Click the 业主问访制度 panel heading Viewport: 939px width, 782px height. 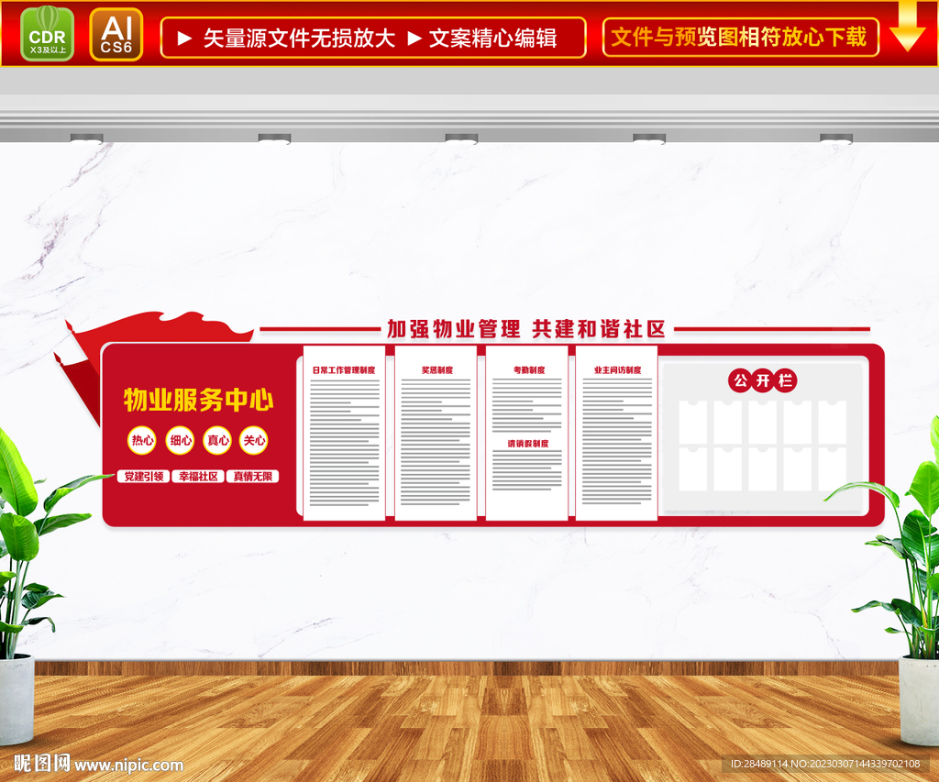point(617,370)
